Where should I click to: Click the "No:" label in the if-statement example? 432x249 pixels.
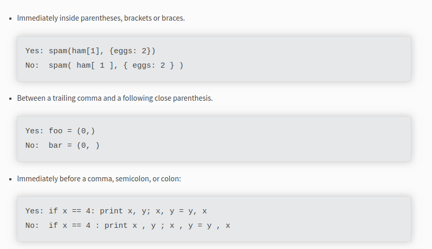coord(32,226)
